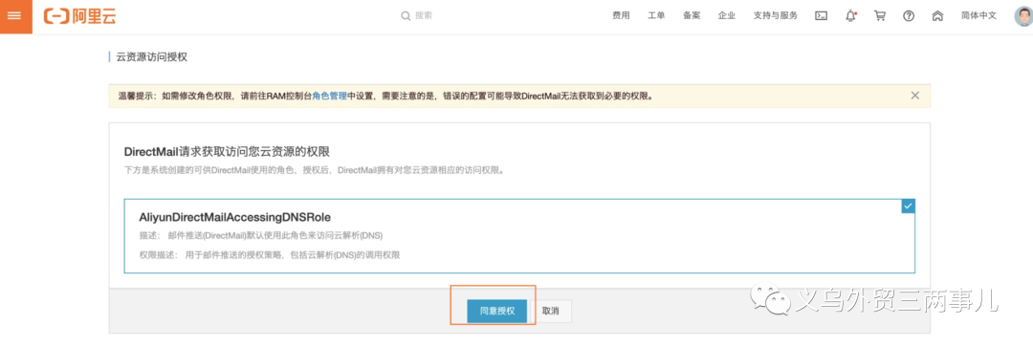Launch the Cloud Shell terminal icon
Screen dimensions: 1033x346
[x=821, y=16]
